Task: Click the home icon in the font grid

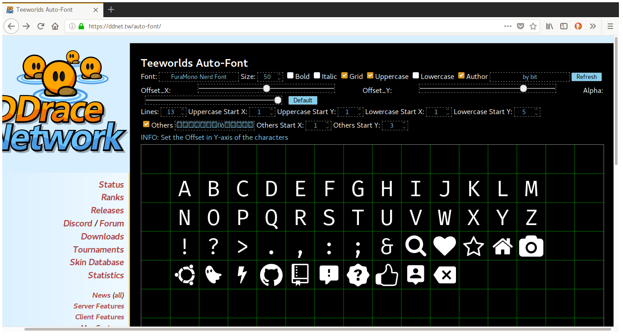Action: [502, 246]
